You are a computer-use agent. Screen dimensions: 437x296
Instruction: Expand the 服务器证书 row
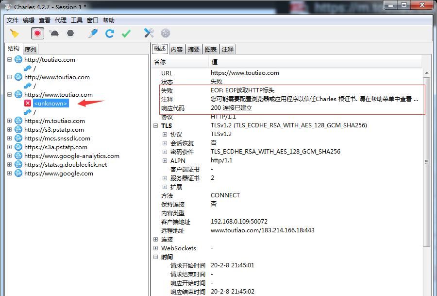point(165,178)
